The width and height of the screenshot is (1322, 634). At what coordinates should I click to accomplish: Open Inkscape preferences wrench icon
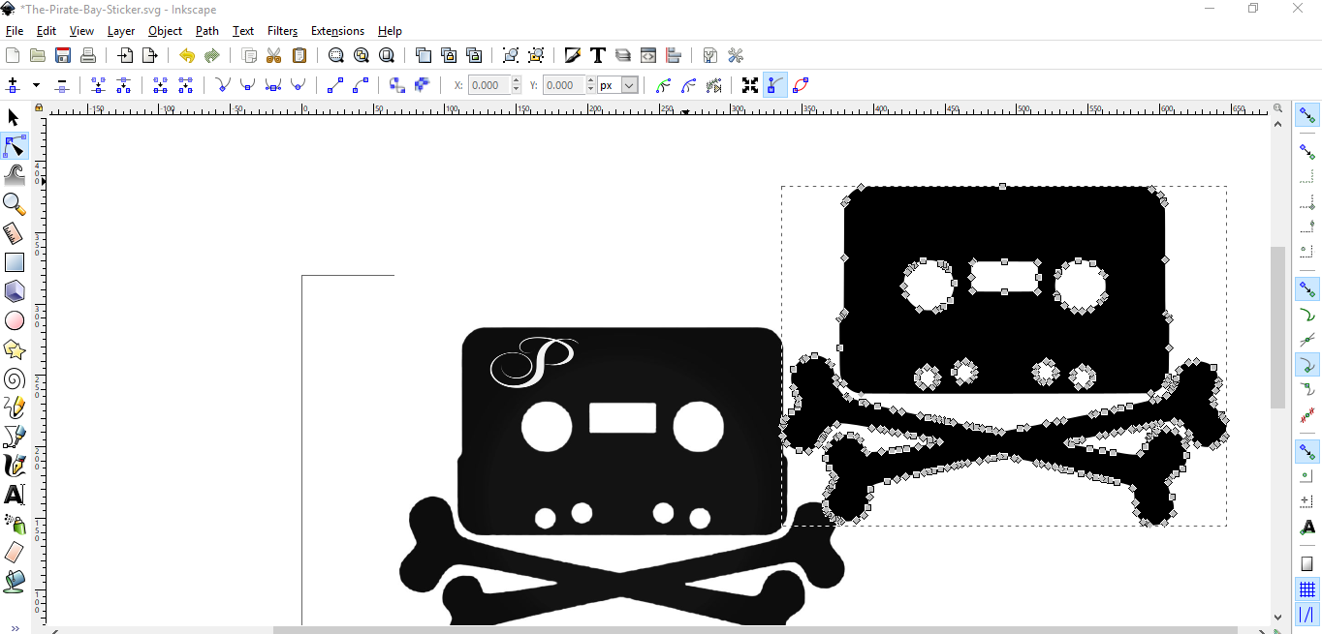(x=736, y=55)
